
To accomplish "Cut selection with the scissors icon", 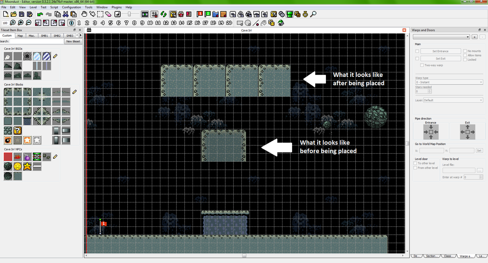I will click(66, 14).
